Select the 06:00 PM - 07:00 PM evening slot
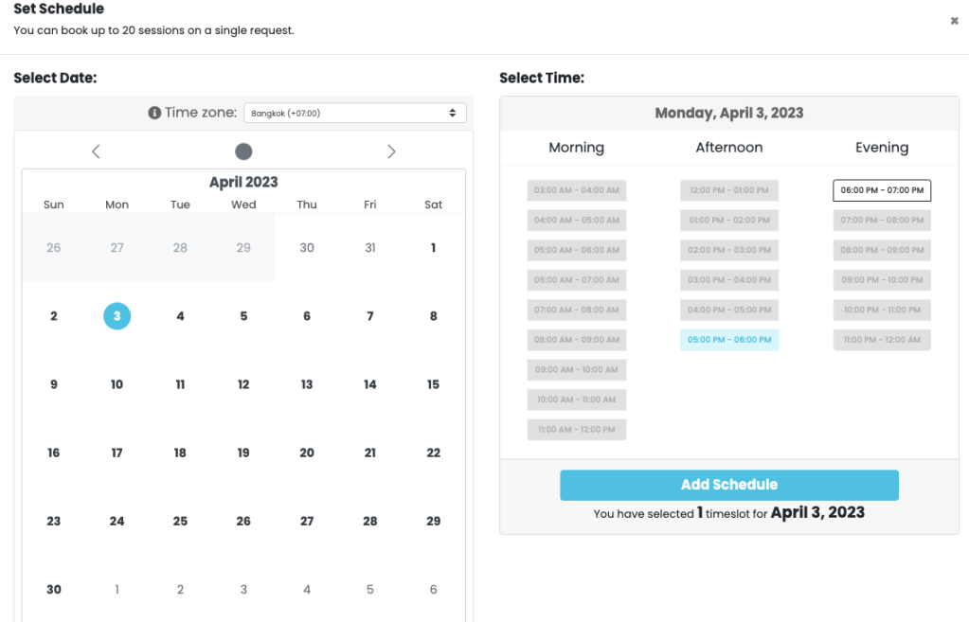 tap(881, 189)
